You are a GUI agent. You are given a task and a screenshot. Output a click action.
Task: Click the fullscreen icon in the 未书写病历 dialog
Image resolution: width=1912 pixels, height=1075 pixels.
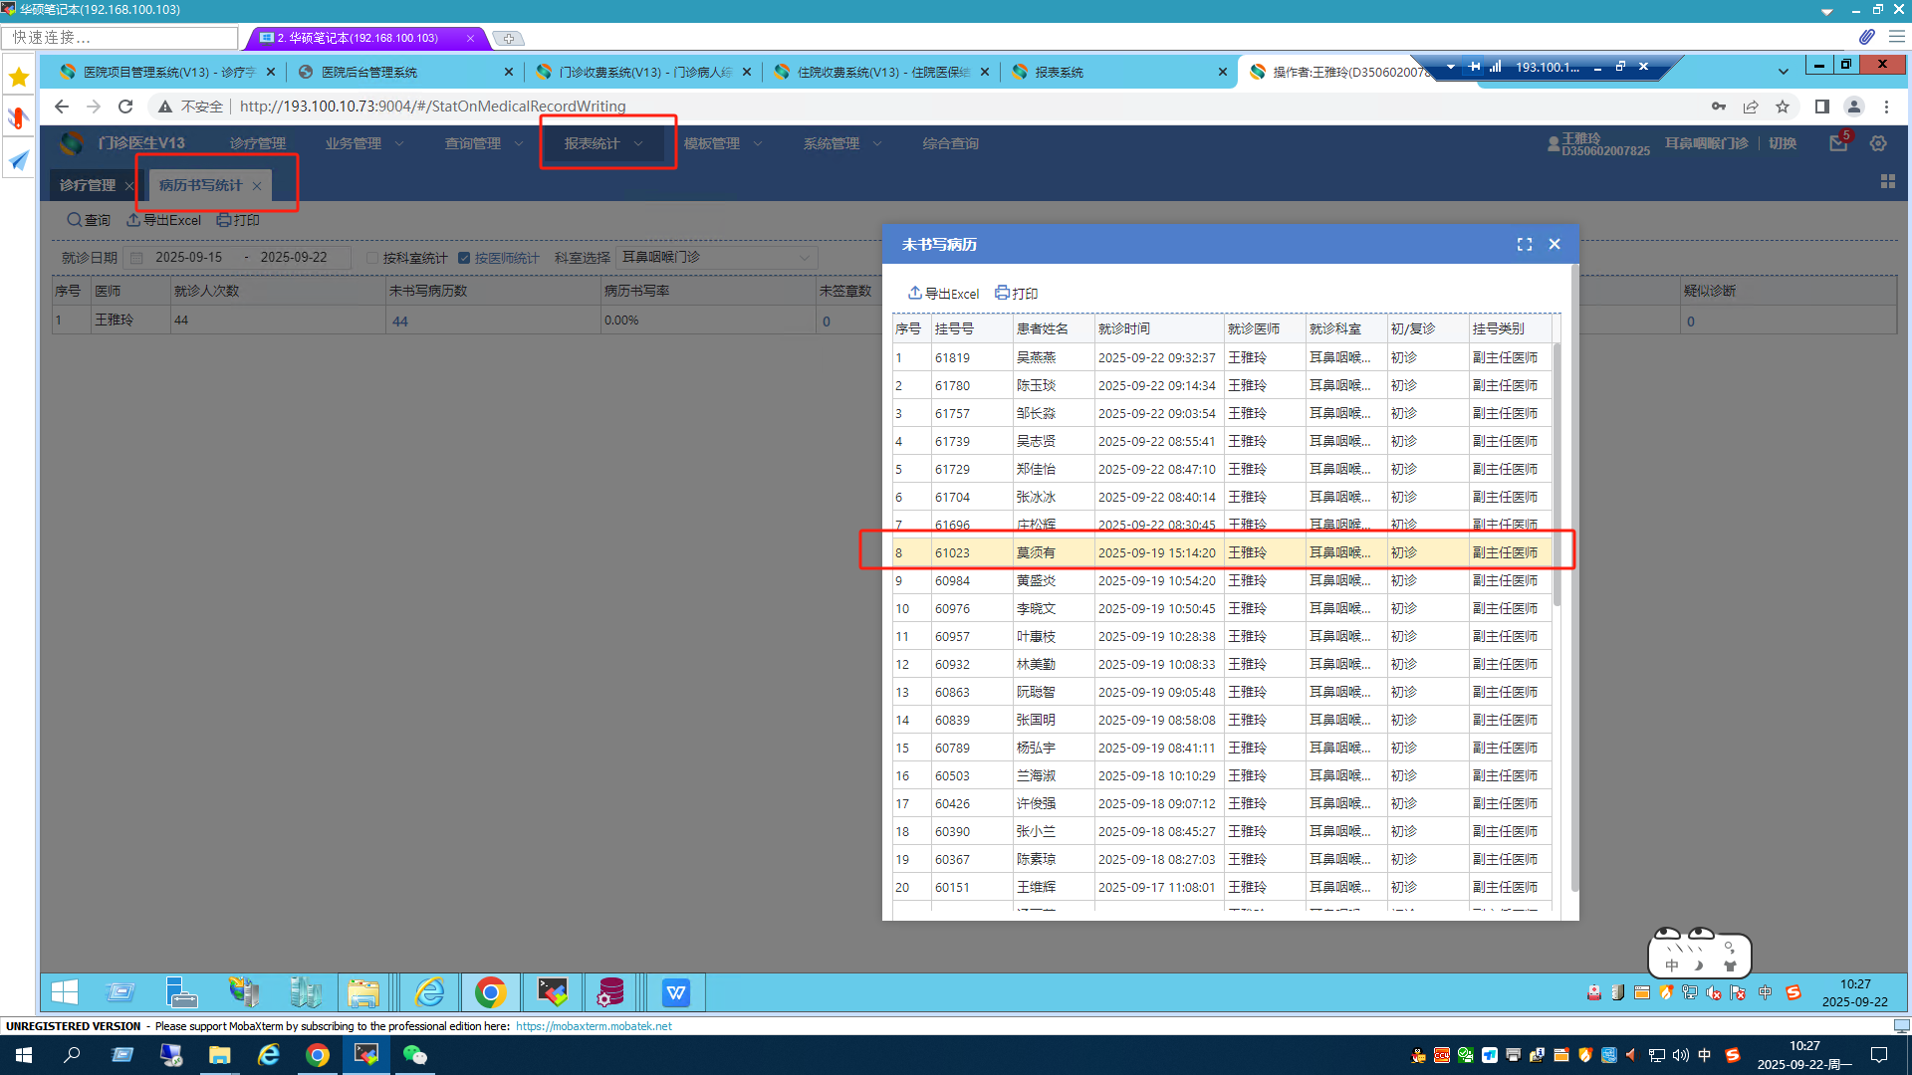[1524, 245]
